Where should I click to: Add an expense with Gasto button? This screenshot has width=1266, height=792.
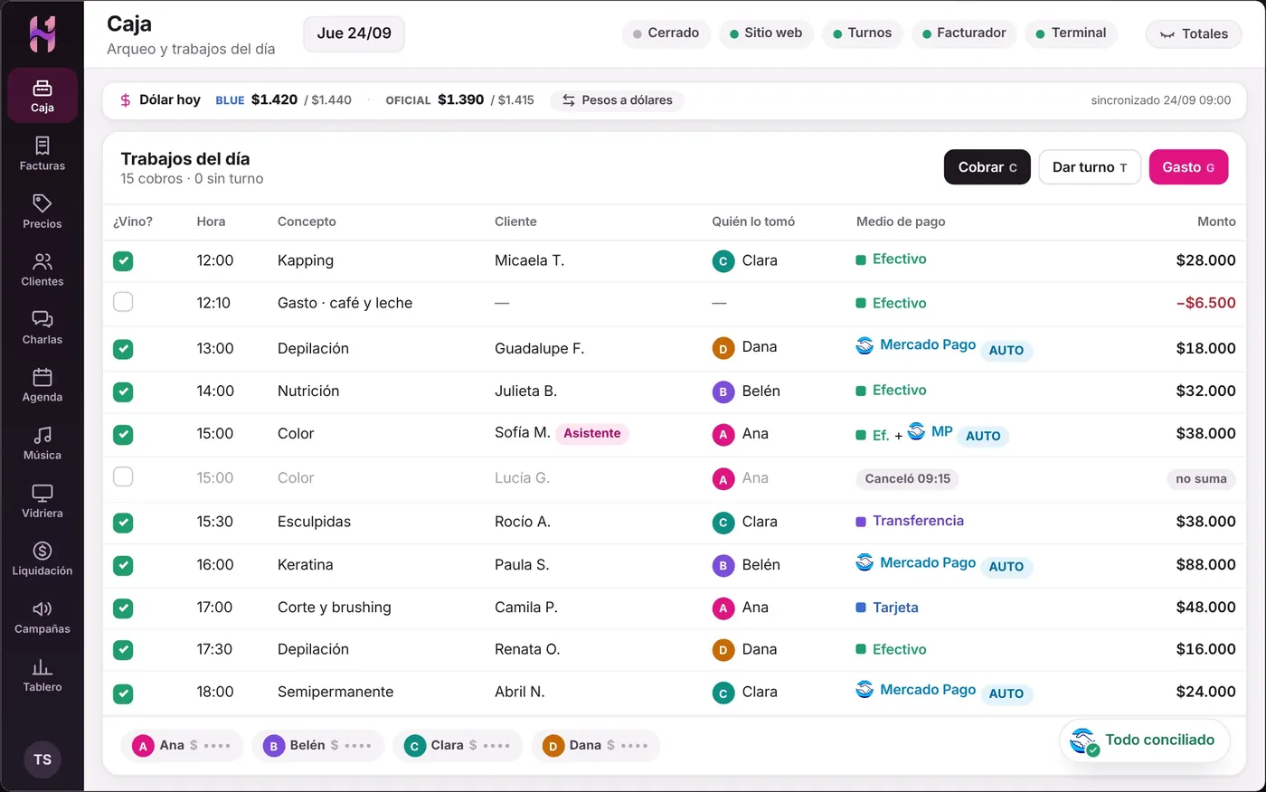coord(1188,167)
